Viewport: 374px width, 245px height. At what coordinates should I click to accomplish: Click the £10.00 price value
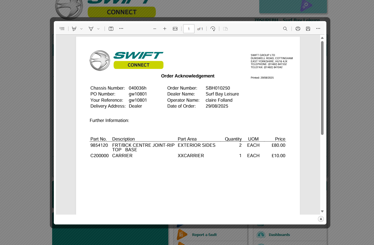click(x=278, y=155)
